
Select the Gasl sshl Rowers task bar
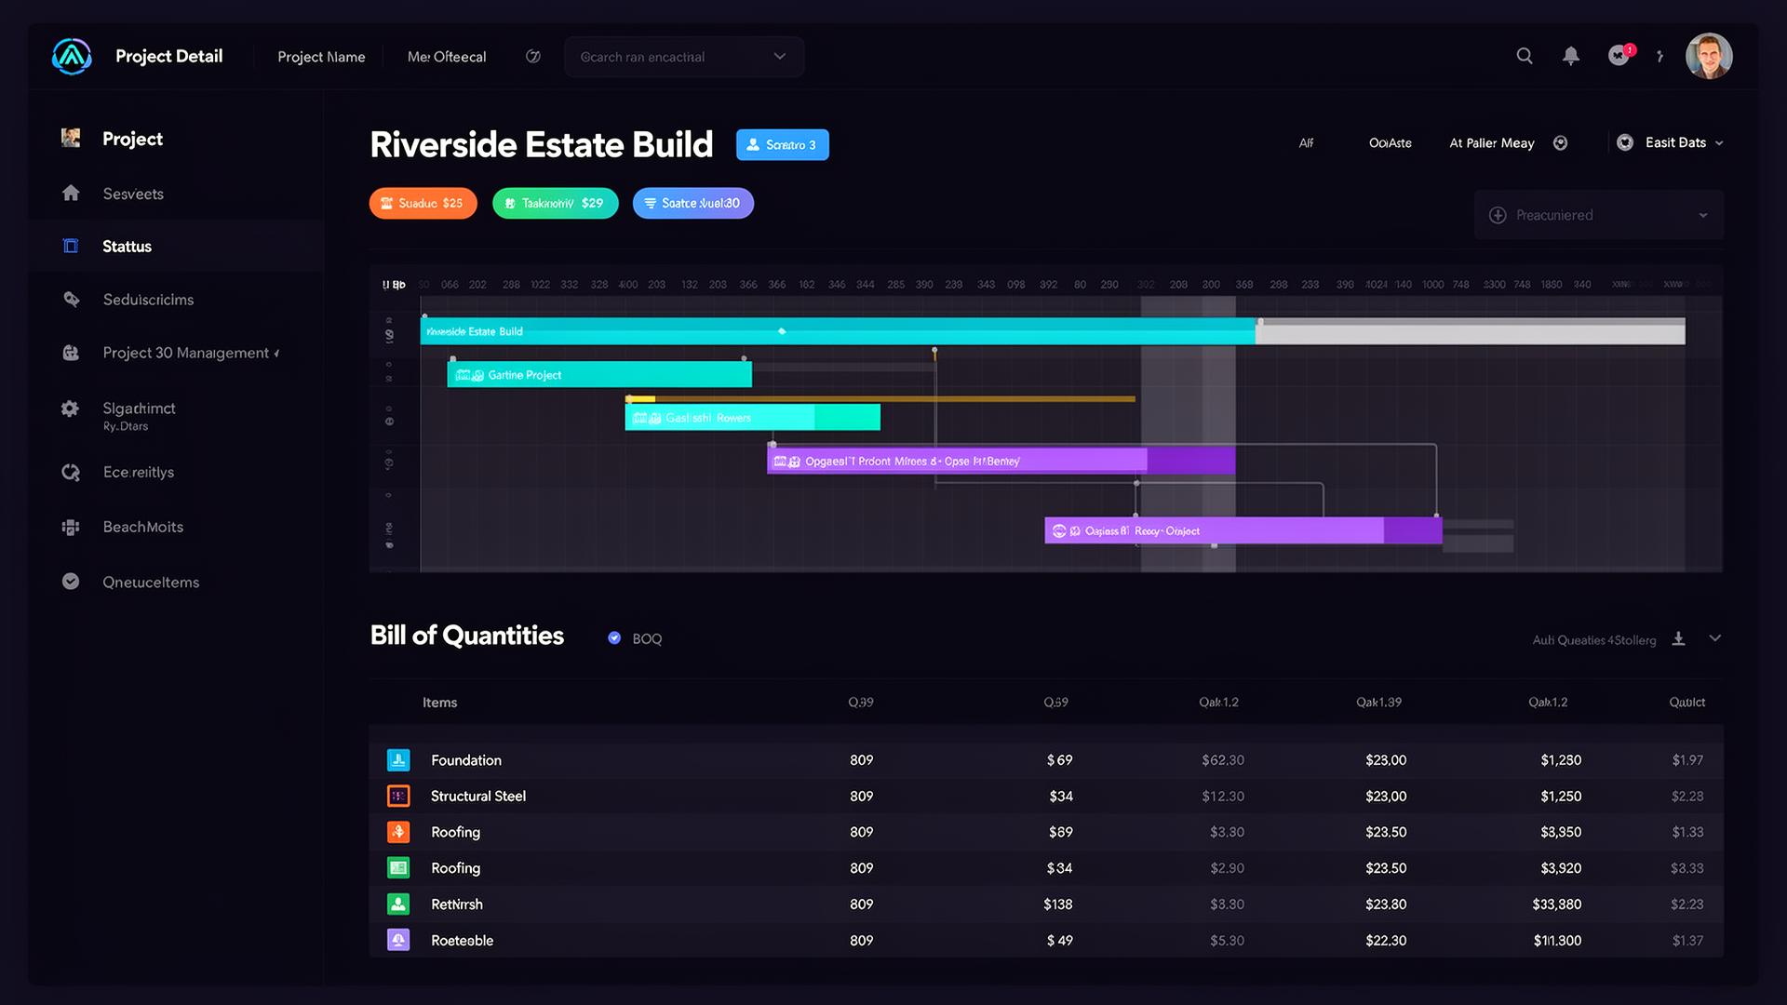pyautogui.click(x=752, y=418)
